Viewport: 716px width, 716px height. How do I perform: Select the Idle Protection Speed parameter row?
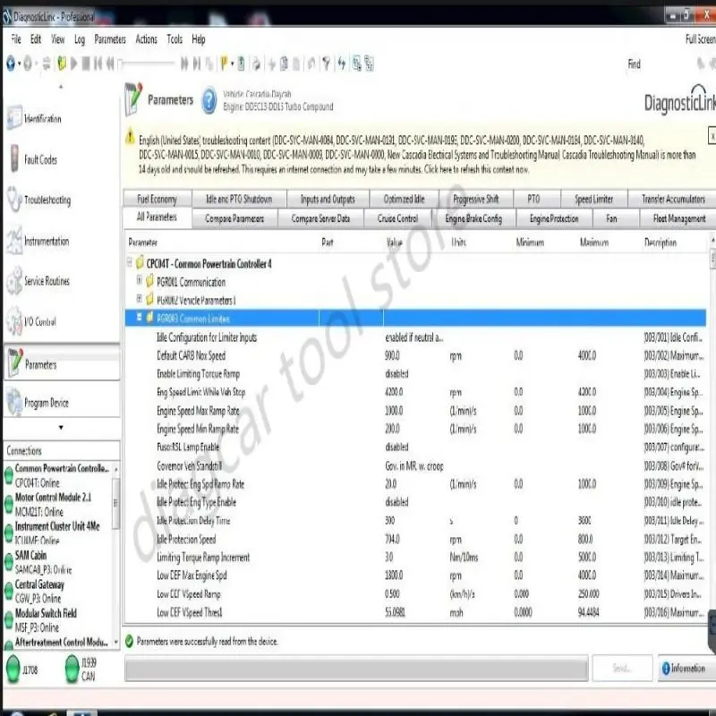tap(415, 539)
